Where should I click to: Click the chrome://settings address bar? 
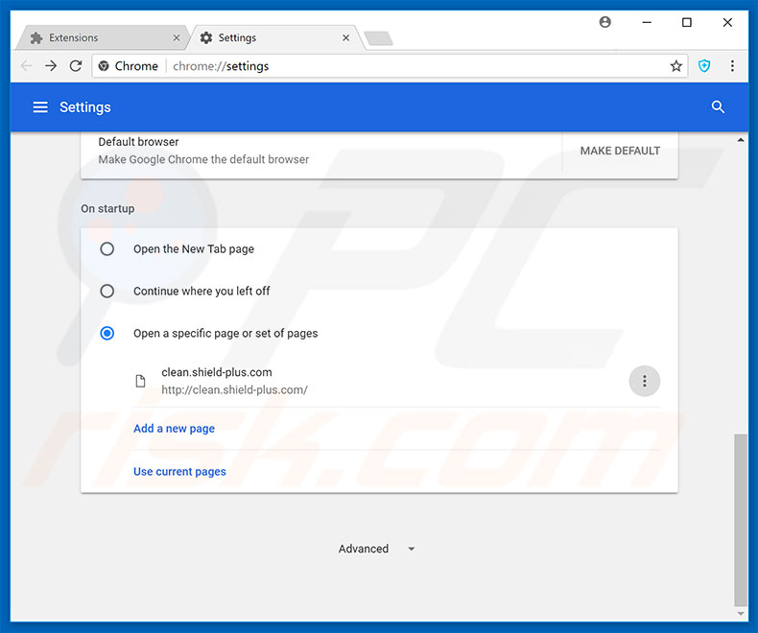point(384,66)
